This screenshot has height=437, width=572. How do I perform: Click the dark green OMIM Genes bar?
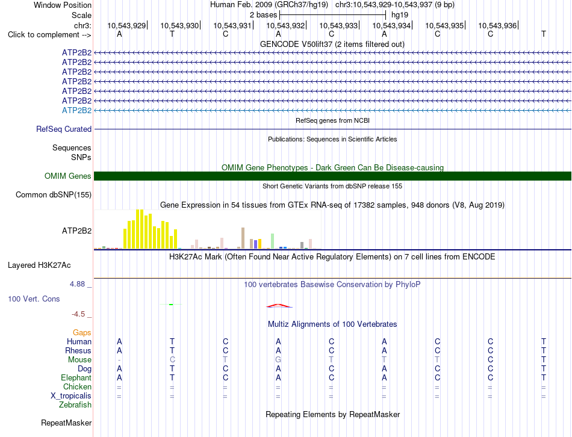tap(332, 176)
